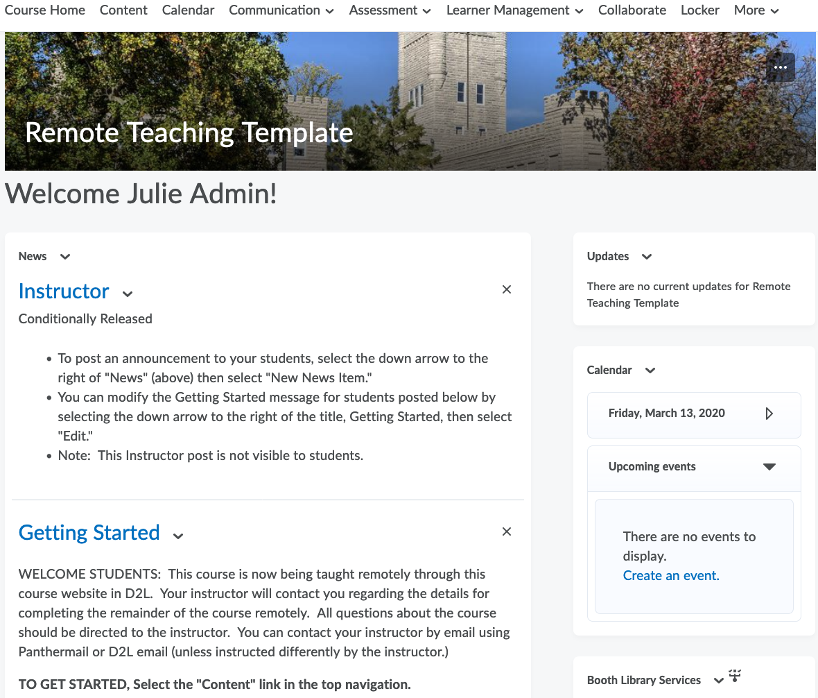Open the Communication menu

coord(281,10)
